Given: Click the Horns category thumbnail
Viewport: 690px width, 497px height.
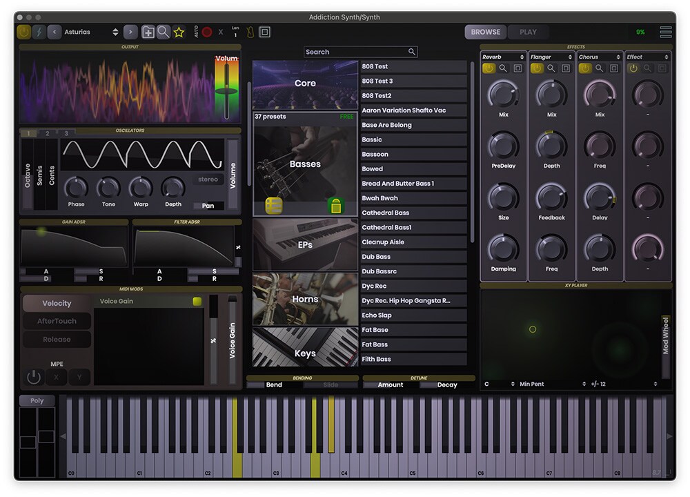Looking at the screenshot, I should point(305,299).
